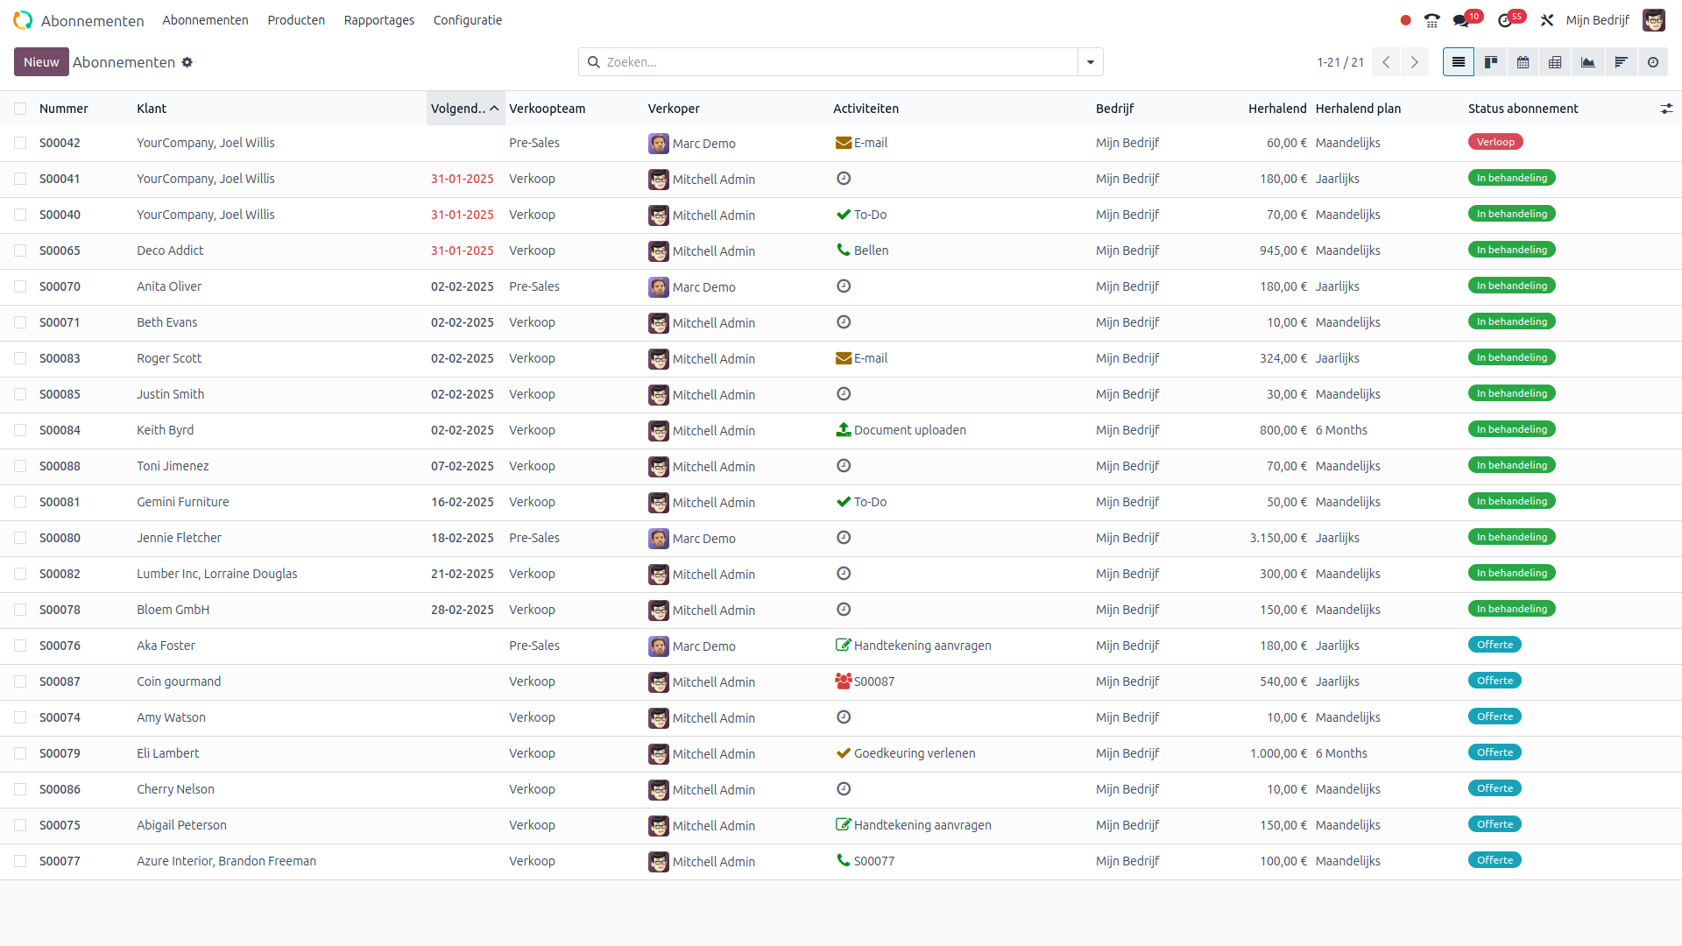Switch to Activity view

[x=1653, y=62]
